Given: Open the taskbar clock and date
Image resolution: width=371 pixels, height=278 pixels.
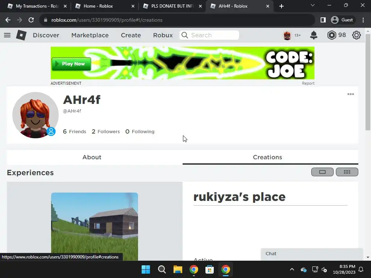Looking at the screenshot, I should point(344,269).
